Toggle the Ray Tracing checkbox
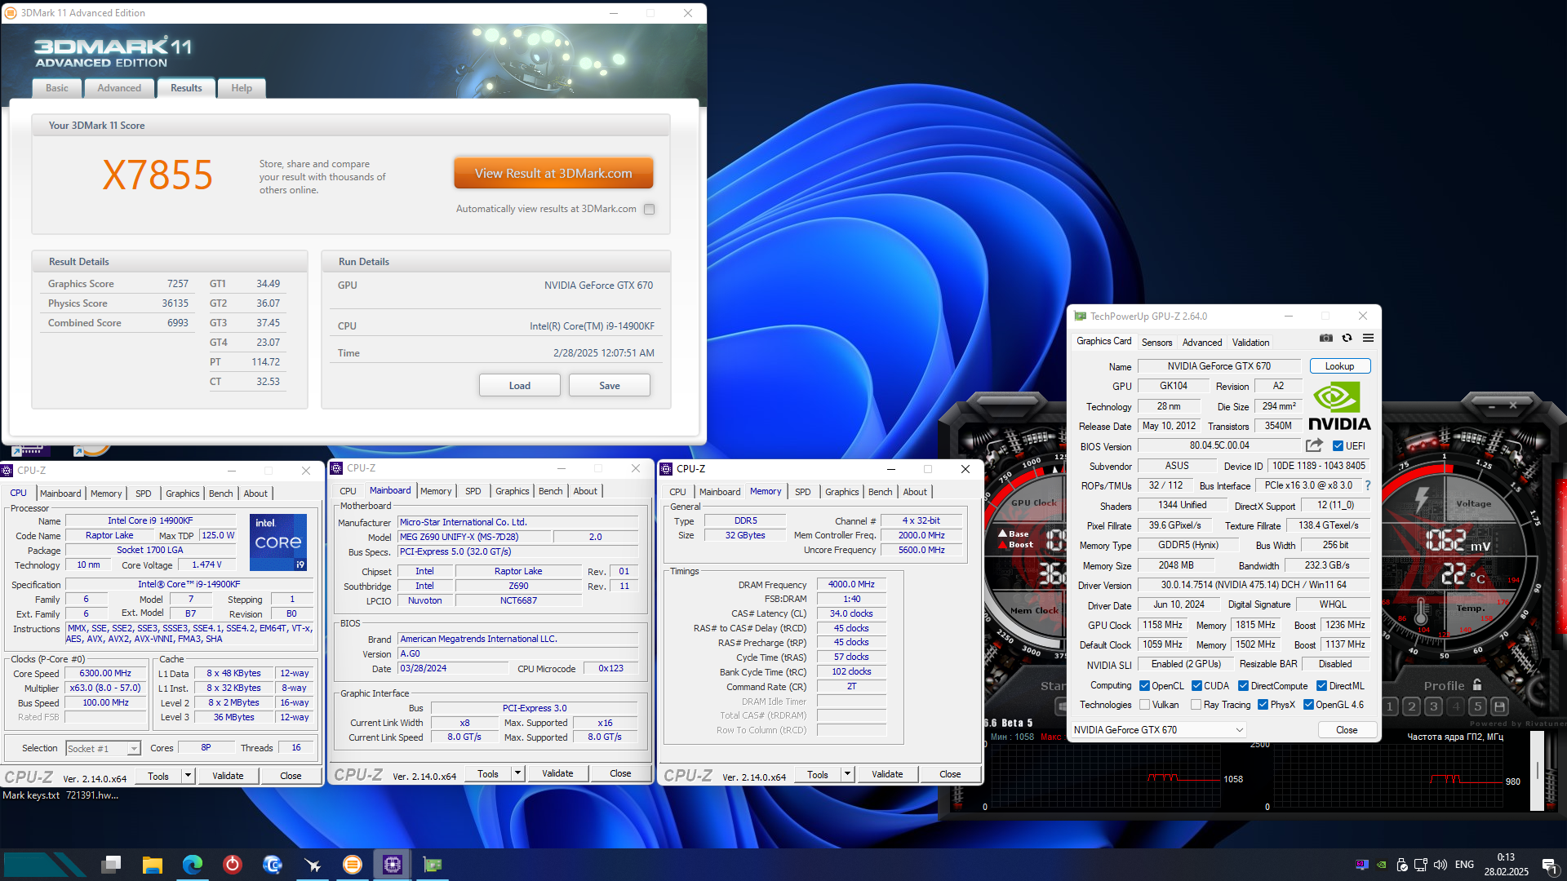 [x=1196, y=705]
